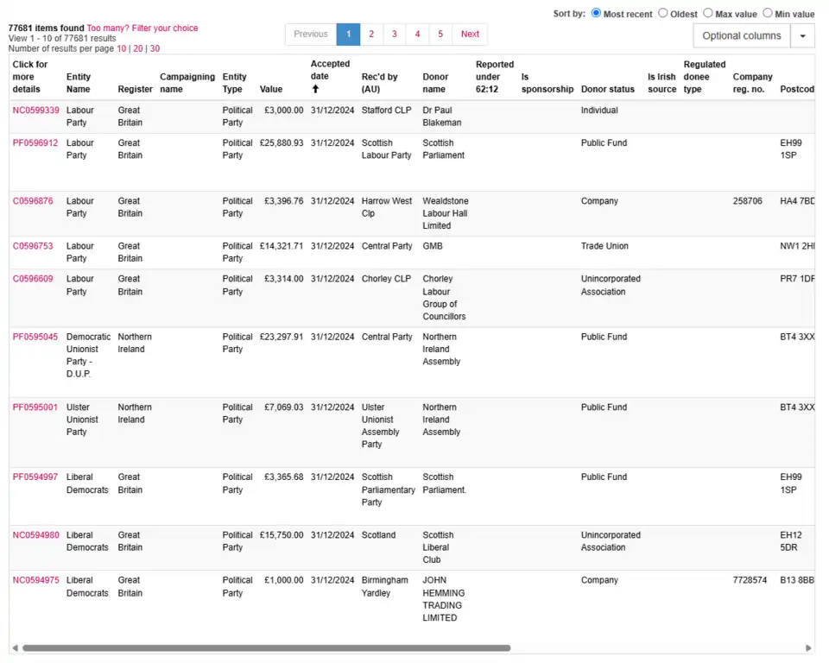Select the Most recent sort option
Image resolution: width=829 pixels, height=663 pixels.
click(x=597, y=13)
